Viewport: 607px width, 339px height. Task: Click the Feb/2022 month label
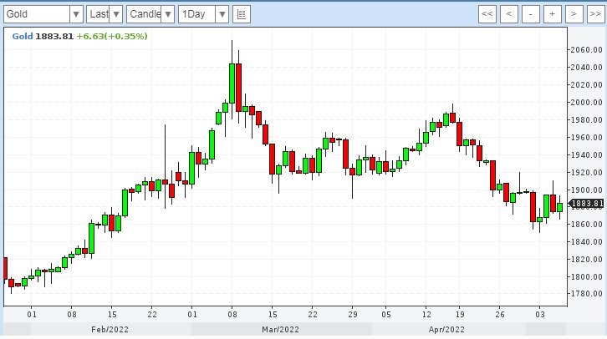pyautogui.click(x=110, y=330)
